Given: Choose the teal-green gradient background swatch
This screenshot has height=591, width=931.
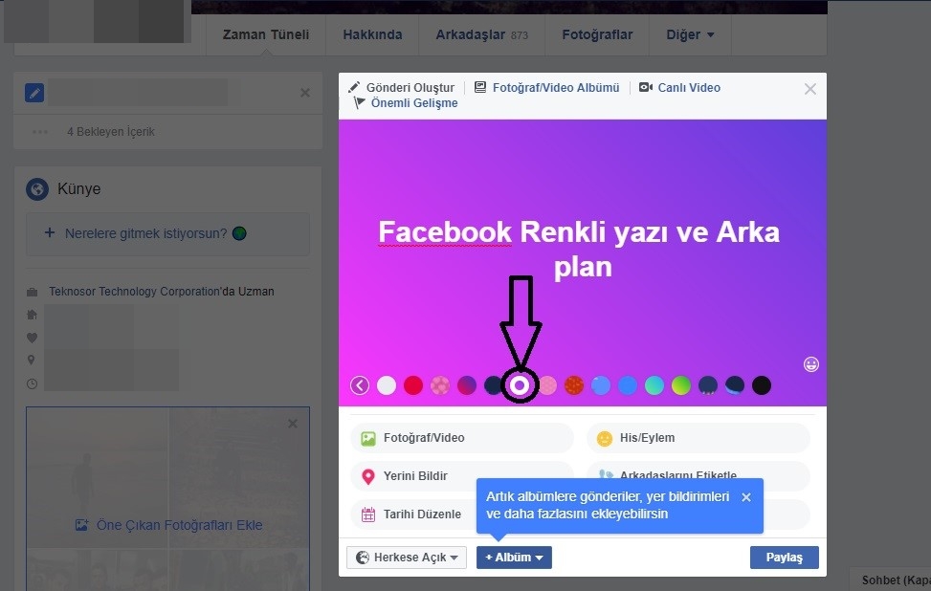Looking at the screenshot, I should click(654, 385).
